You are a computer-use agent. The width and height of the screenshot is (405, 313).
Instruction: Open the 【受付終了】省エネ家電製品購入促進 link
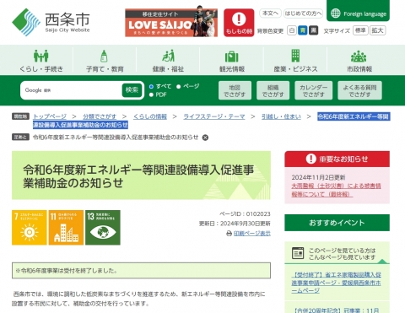336,283
